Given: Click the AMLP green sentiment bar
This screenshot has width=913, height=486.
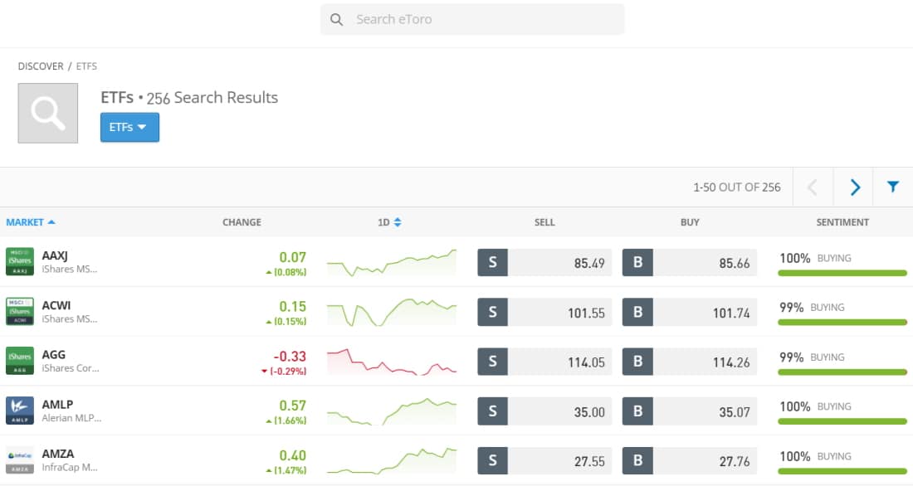Looking at the screenshot, I should [x=842, y=421].
